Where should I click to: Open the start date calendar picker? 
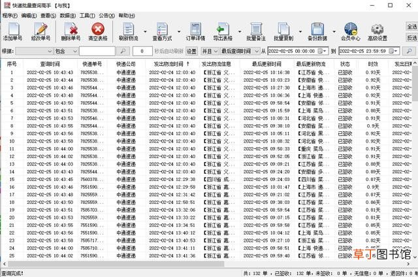point(321,51)
